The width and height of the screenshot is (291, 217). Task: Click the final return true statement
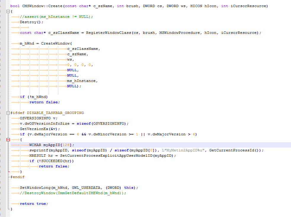click(x=34, y=203)
